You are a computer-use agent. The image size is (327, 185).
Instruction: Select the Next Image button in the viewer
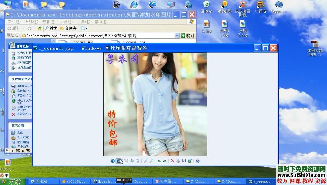tap(119, 161)
